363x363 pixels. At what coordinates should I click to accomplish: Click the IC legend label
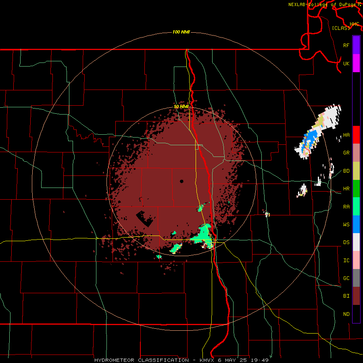(x=346, y=261)
